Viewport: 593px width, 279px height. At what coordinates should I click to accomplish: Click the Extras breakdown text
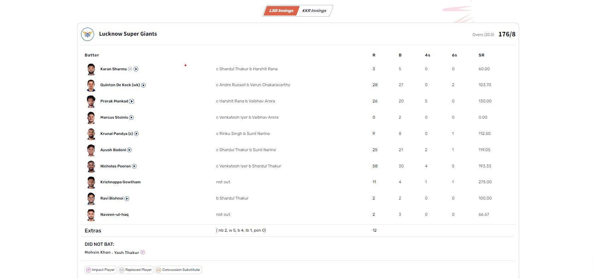click(241, 231)
